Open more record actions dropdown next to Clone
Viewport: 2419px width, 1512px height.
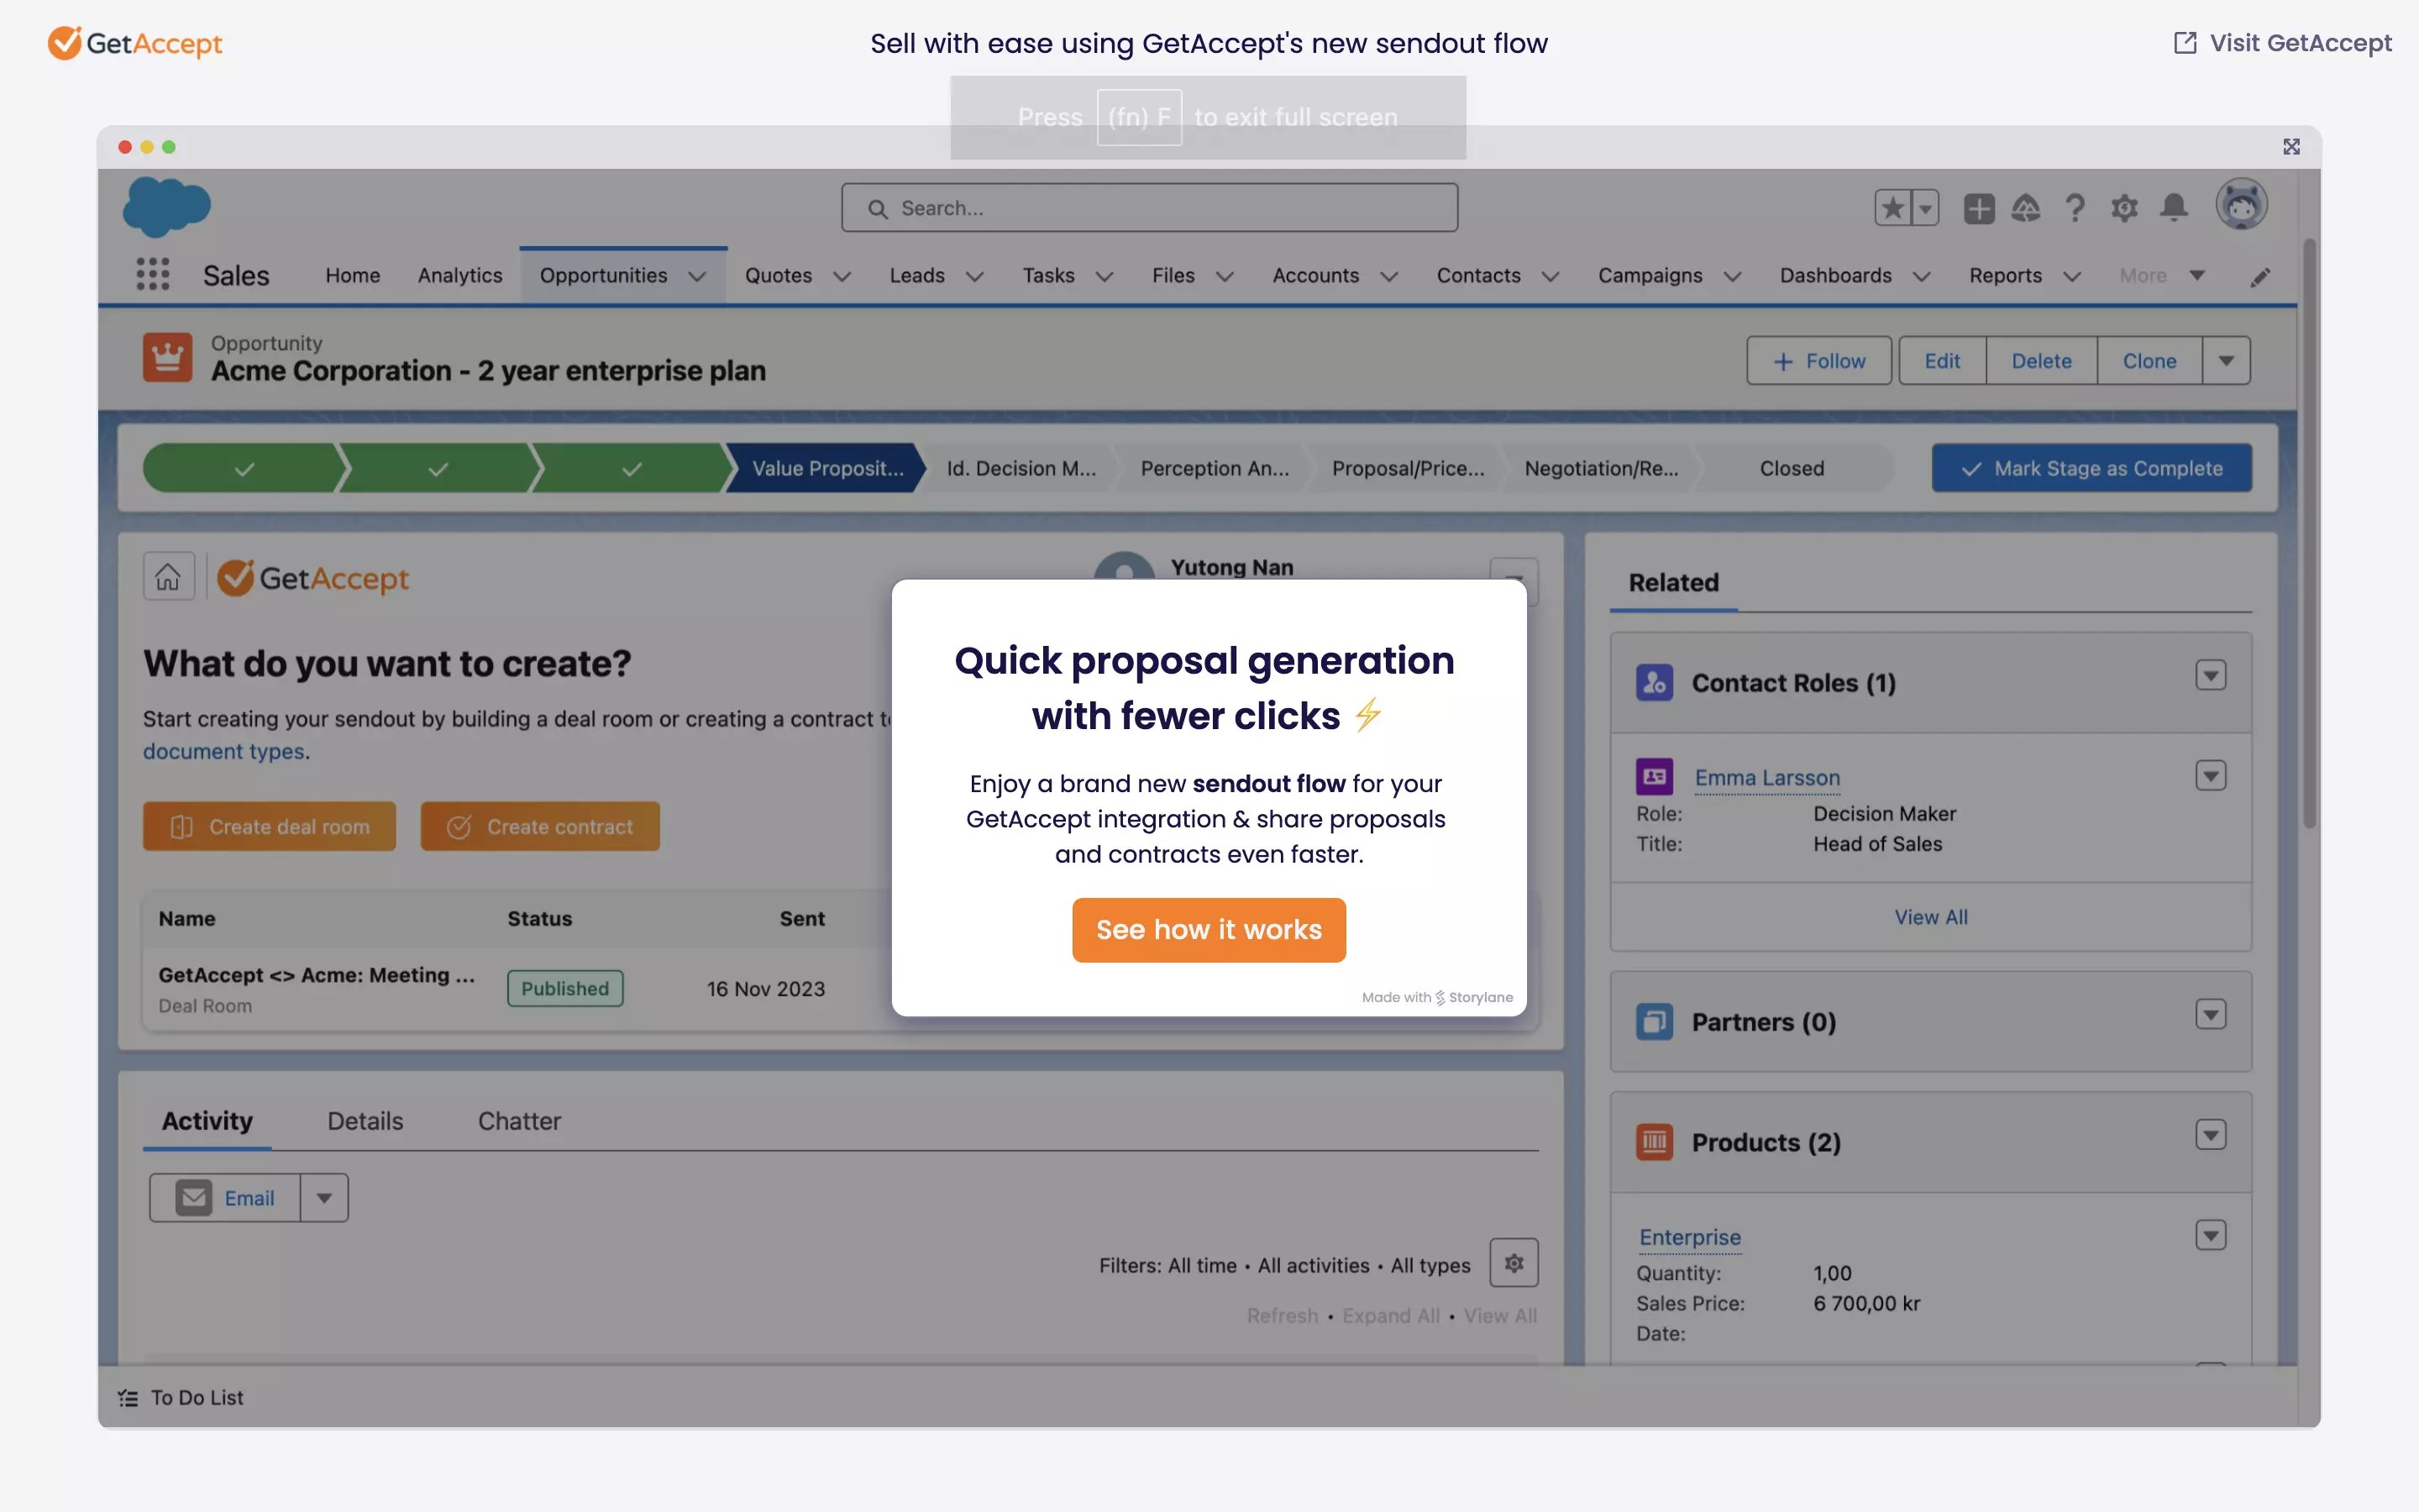point(2226,361)
